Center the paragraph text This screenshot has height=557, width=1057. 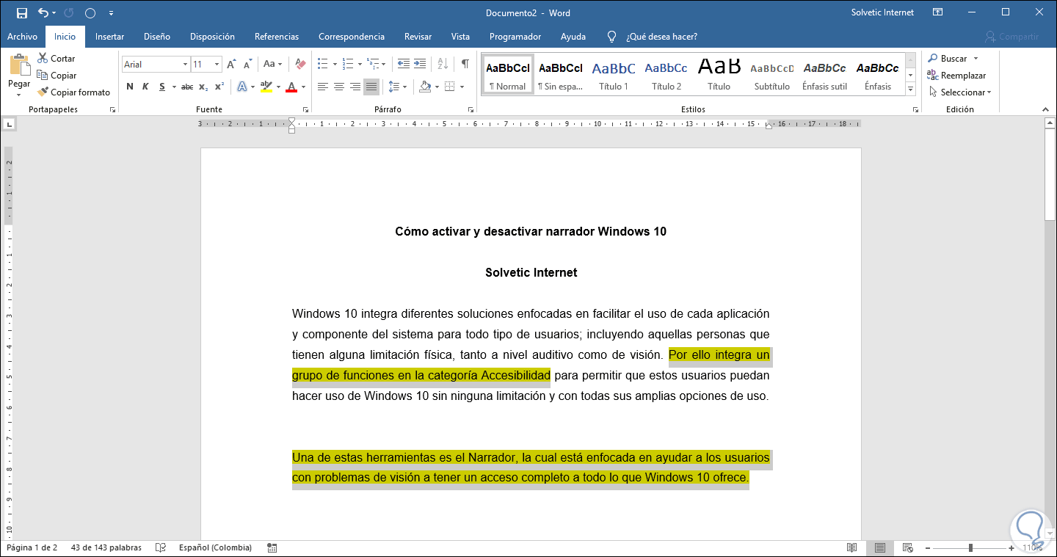(339, 87)
